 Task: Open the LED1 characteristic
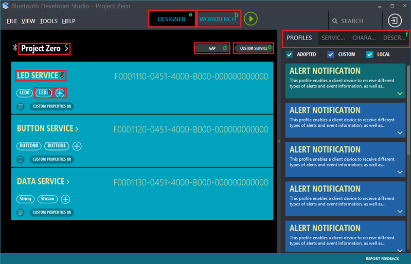(x=44, y=92)
